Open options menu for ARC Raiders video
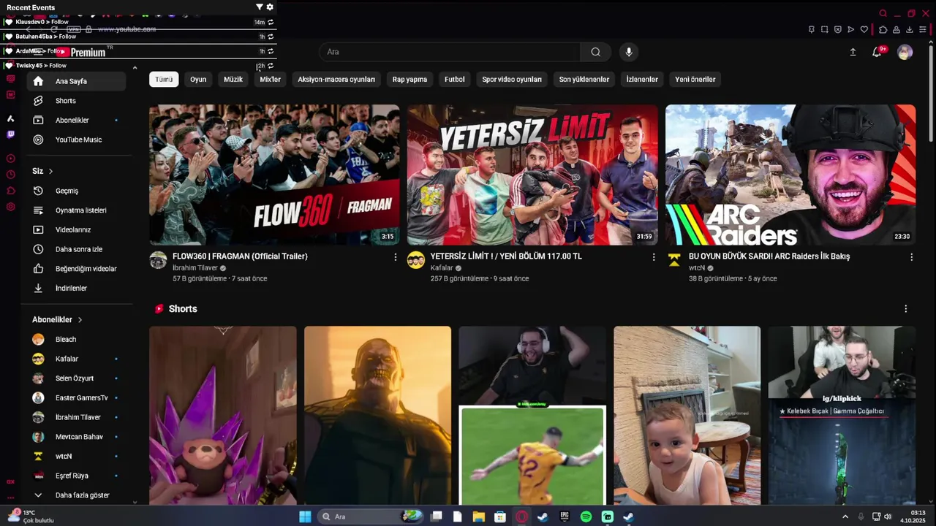 911,257
